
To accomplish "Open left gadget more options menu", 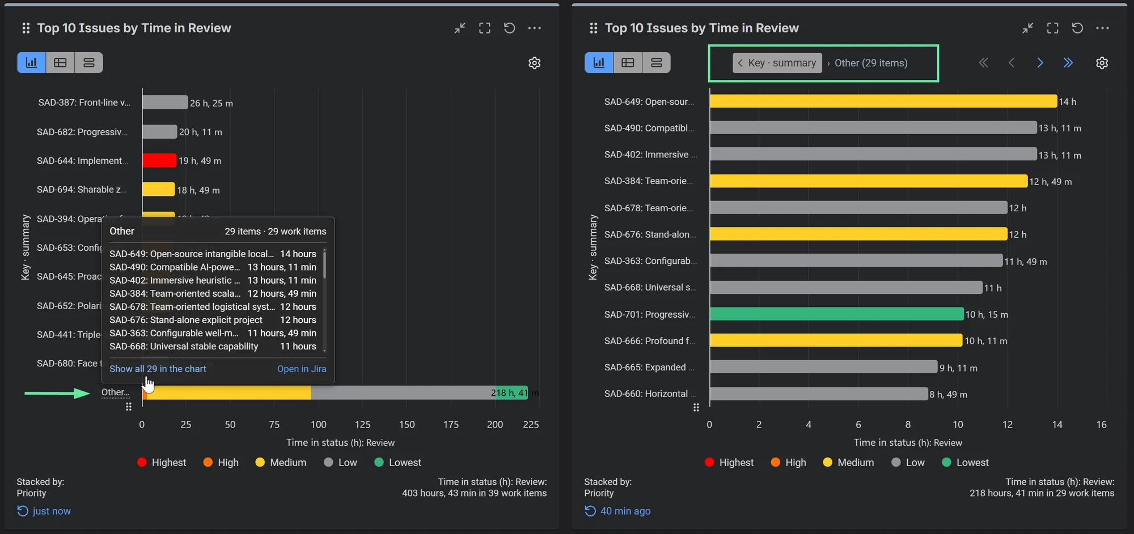I will tap(535, 28).
